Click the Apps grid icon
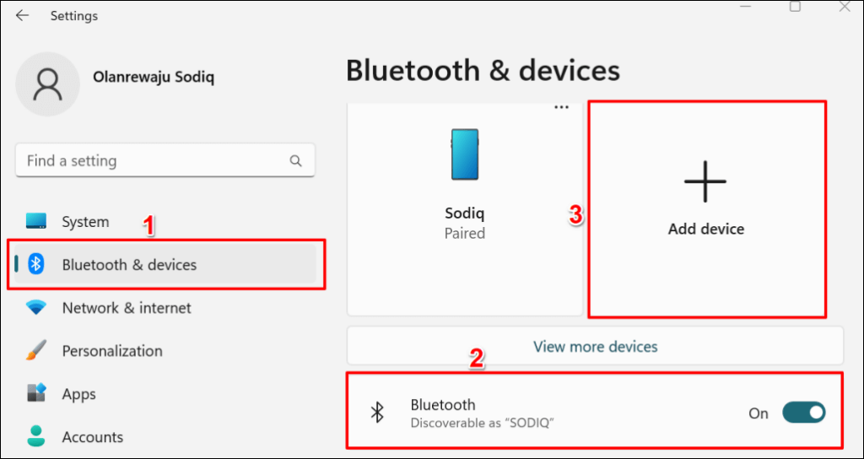This screenshot has height=459, width=864. [x=36, y=394]
